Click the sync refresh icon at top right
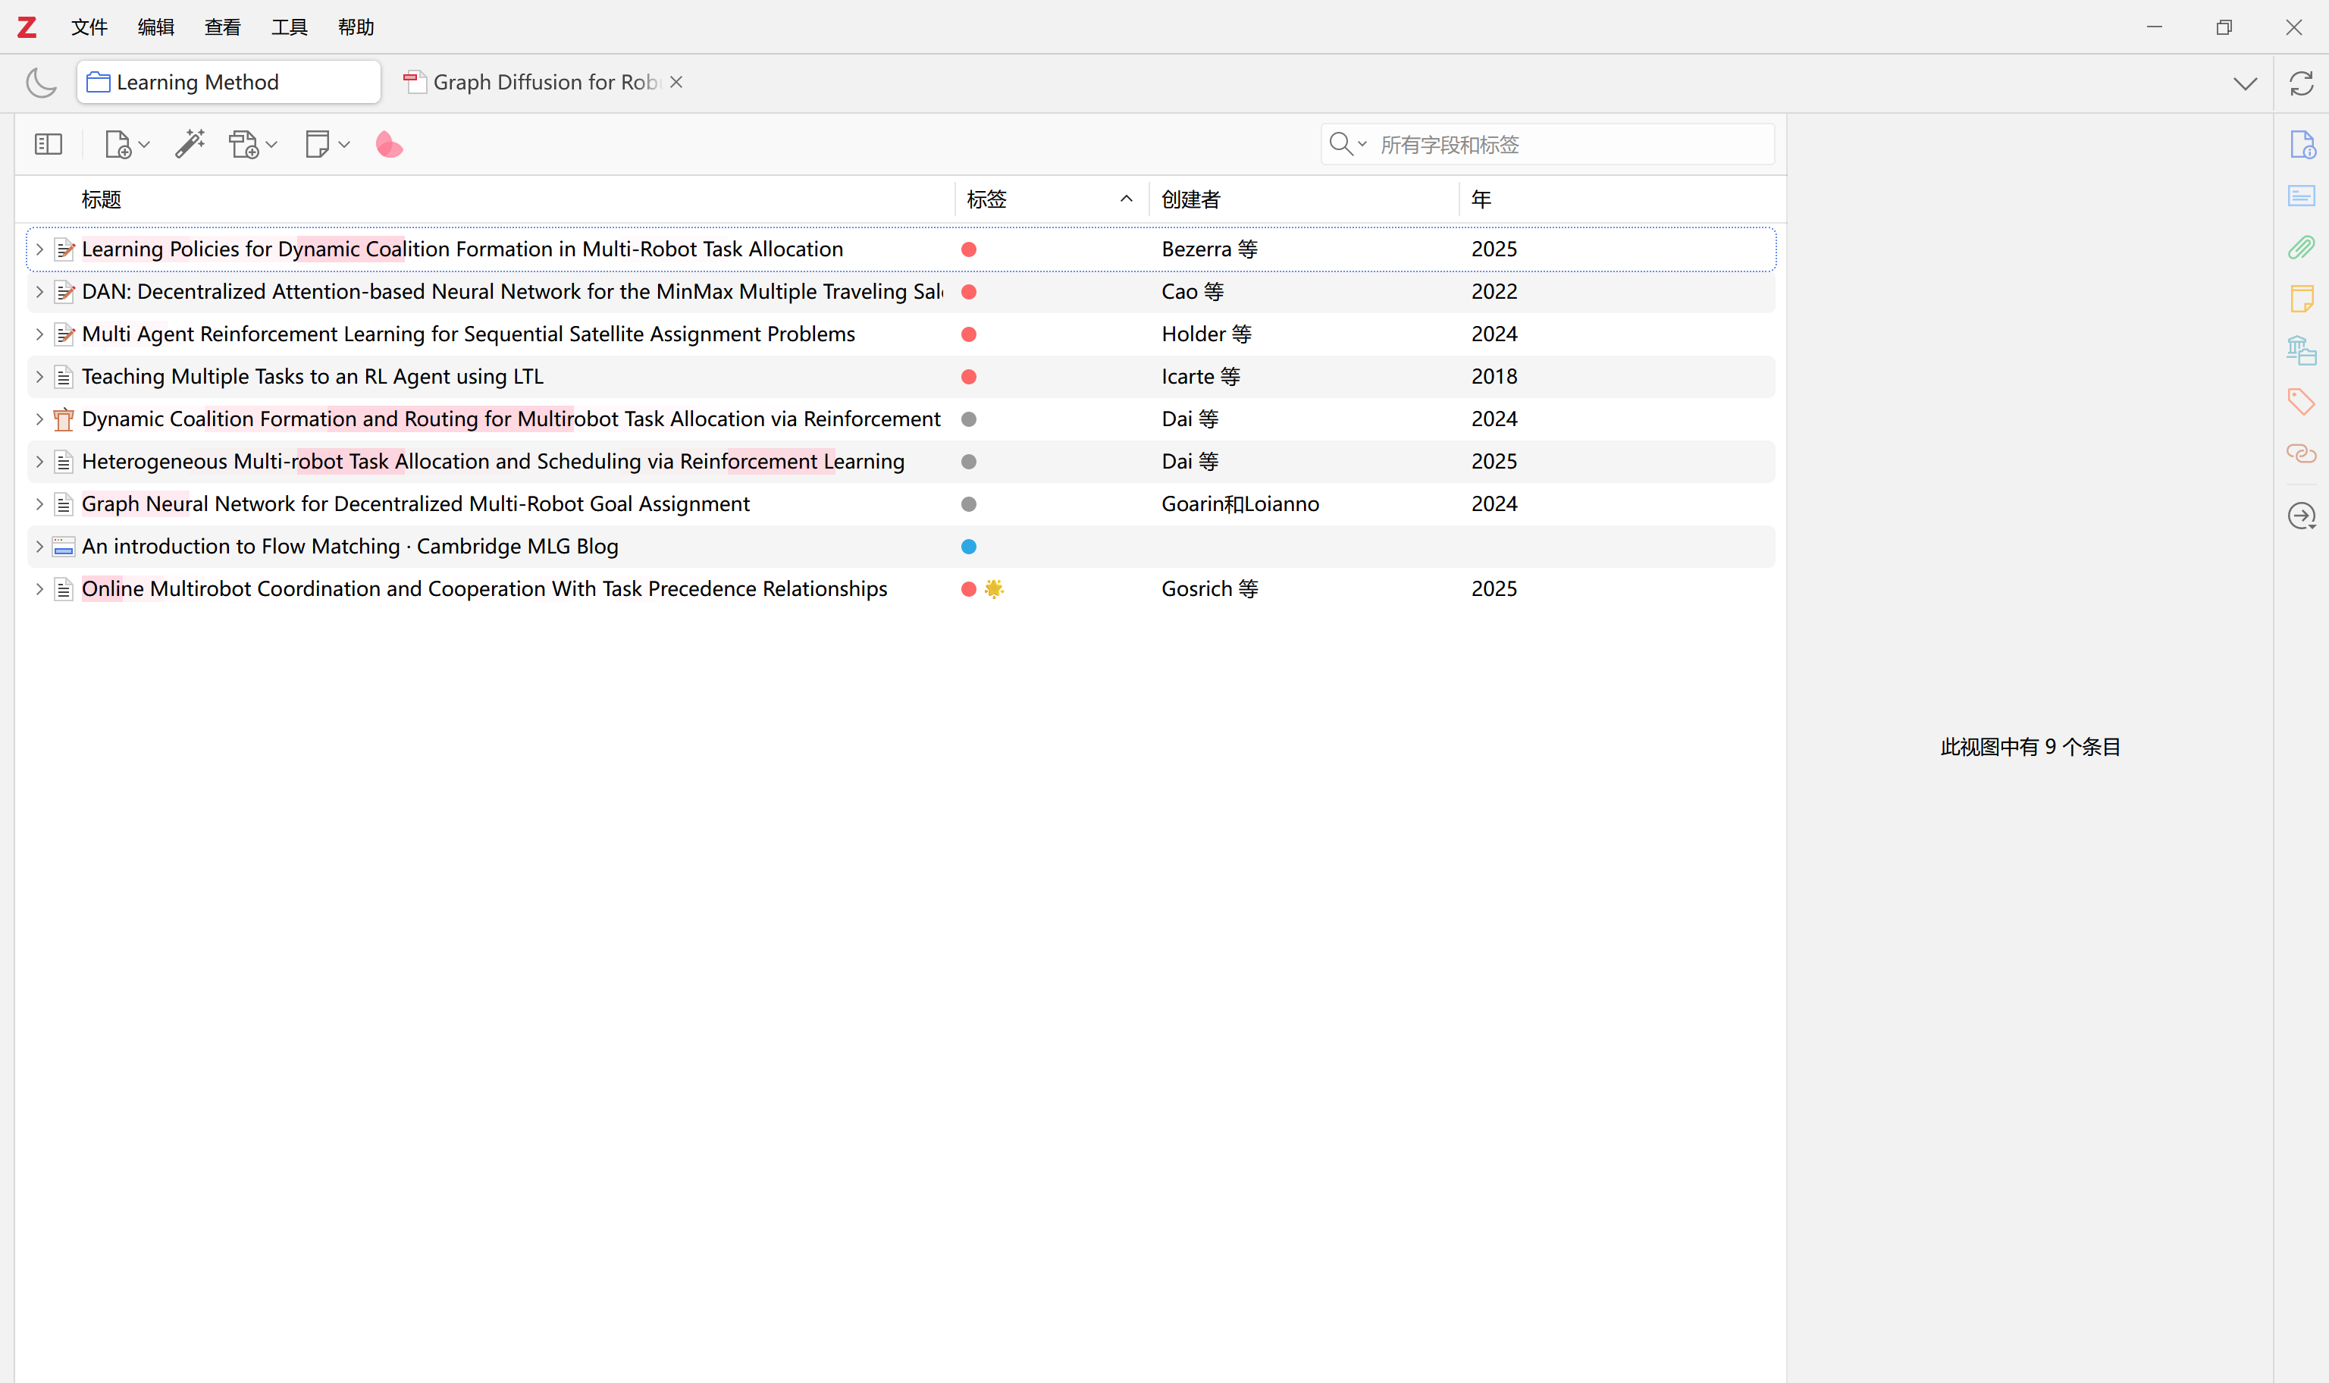The width and height of the screenshot is (2329, 1383). pyautogui.click(x=2301, y=84)
